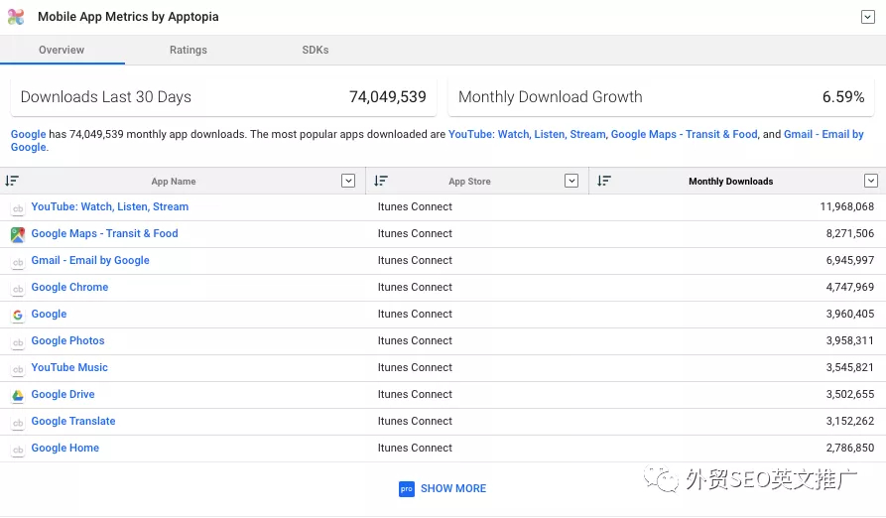
Task: Select the 2,786,850 downloads cell
Action: point(850,448)
